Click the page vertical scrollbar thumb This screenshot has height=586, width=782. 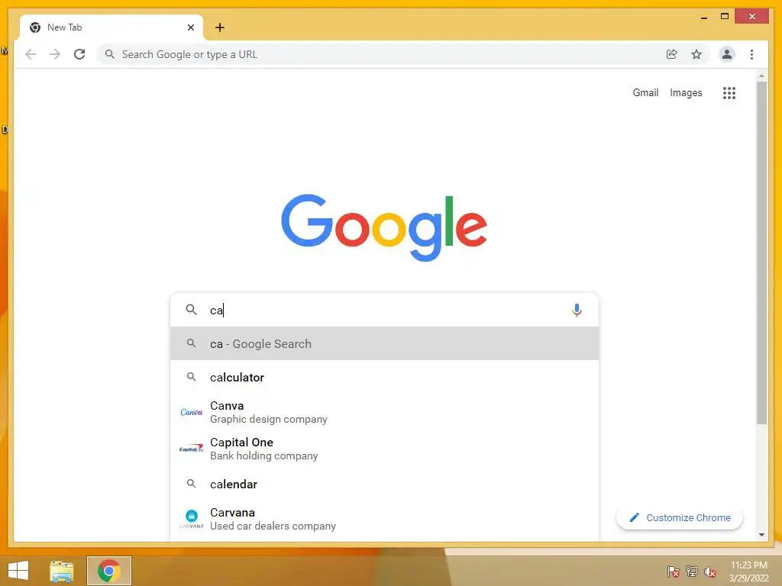tap(761, 253)
